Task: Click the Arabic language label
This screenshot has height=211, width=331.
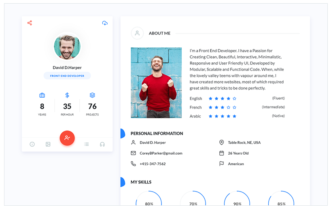Action: [x=195, y=116]
